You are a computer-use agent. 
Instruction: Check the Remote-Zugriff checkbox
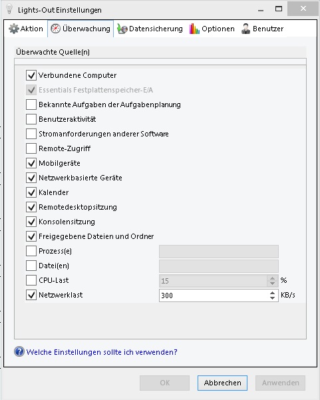tap(31, 148)
